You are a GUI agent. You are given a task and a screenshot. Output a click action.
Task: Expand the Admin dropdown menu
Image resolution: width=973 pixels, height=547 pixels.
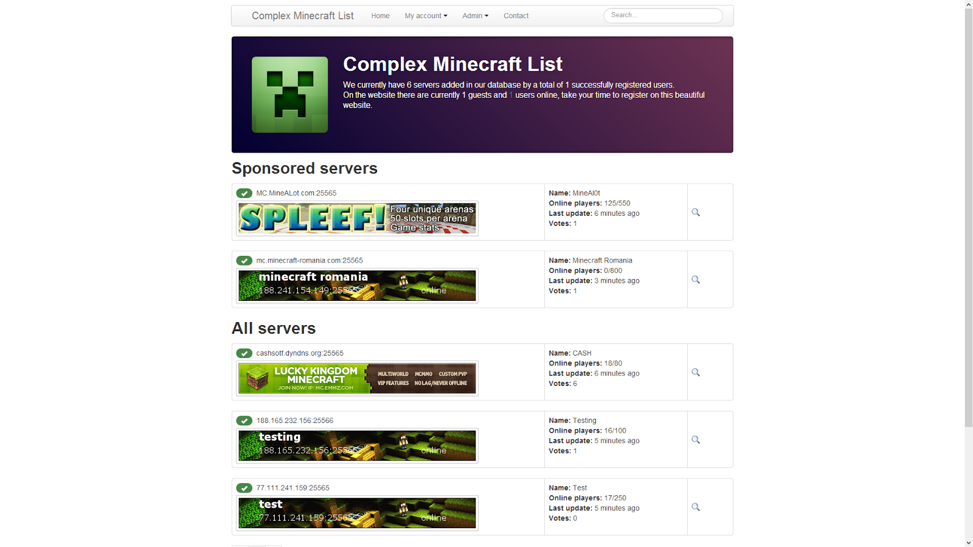pos(475,16)
